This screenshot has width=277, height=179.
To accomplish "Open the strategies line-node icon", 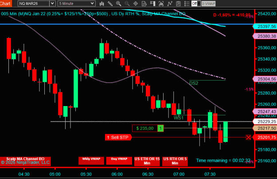I will click(170, 4).
